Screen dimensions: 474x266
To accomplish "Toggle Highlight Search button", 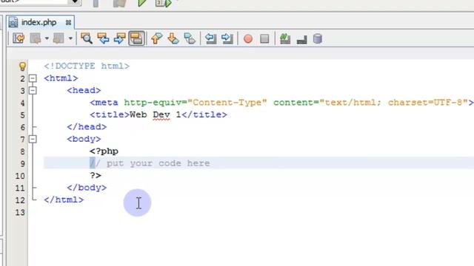I will tap(136, 38).
